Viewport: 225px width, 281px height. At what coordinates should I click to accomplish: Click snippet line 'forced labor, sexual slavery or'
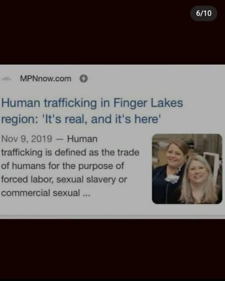click(64, 179)
